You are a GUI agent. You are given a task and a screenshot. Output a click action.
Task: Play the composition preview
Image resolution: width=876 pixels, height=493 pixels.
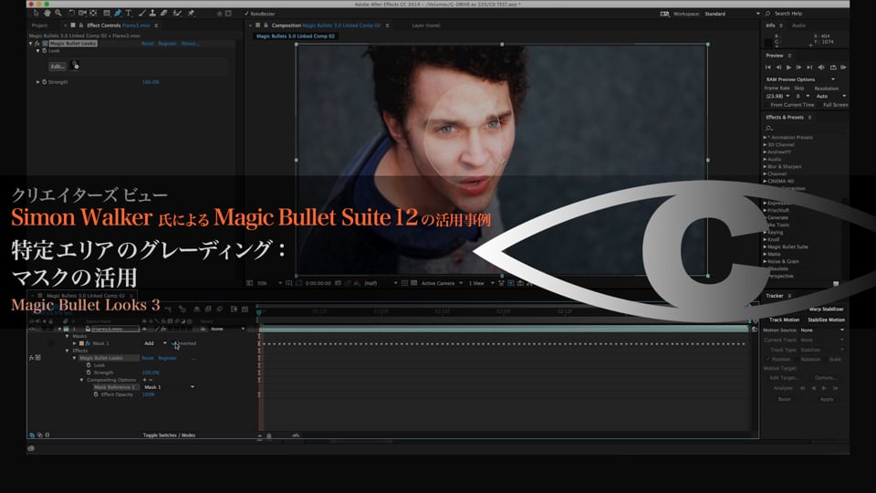[788, 67]
